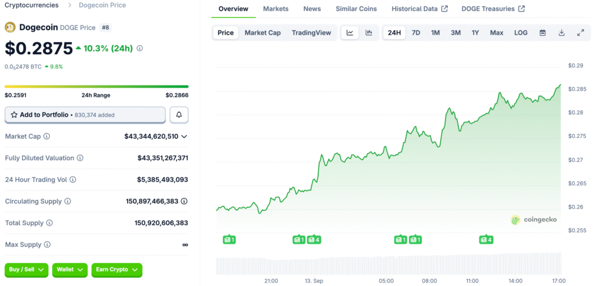Show Max Supply info icon

(47, 244)
